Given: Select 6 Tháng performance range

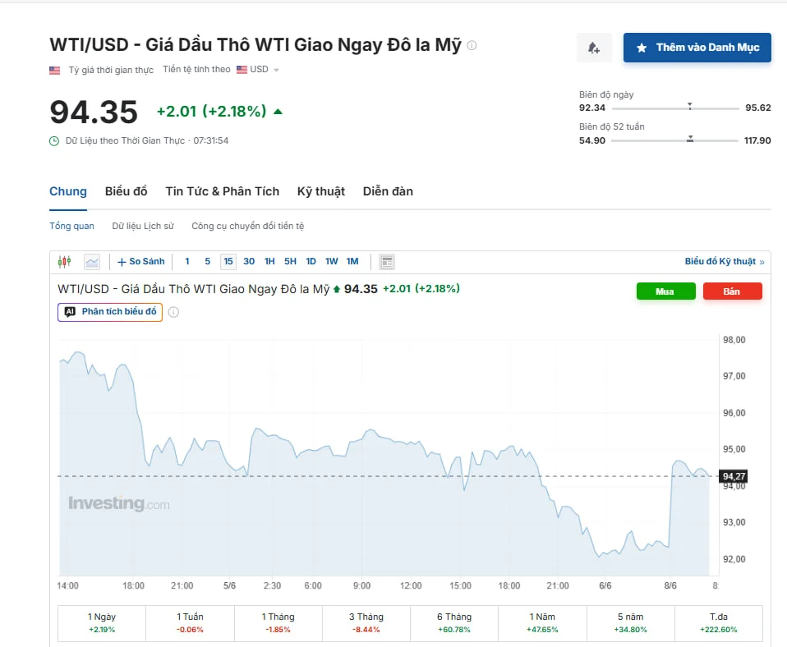Looking at the screenshot, I should click(x=454, y=623).
